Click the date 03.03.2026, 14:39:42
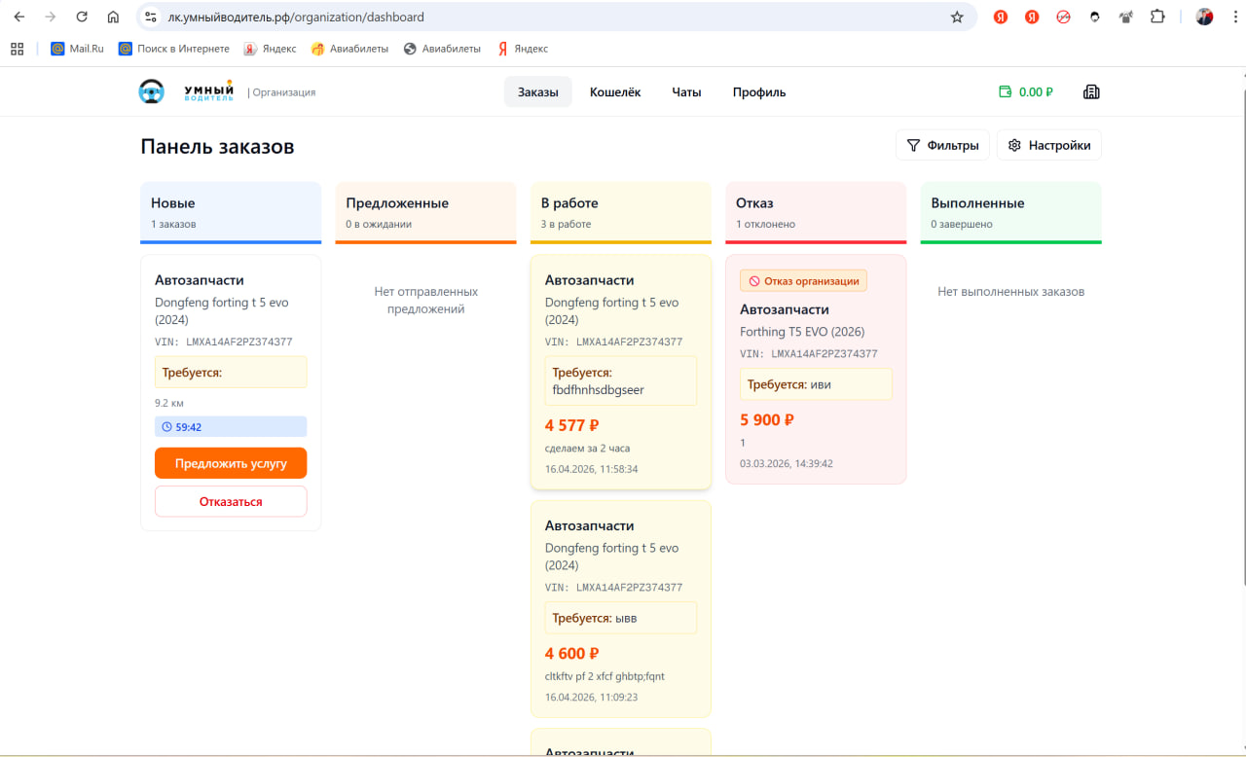This screenshot has height=757, width=1246. pyautogui.click(x=787, y=463)
